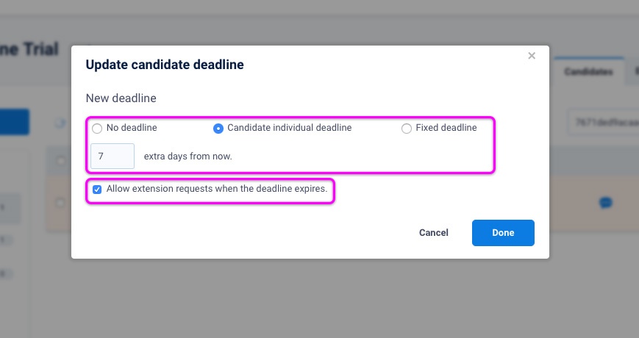Select the No deadline radio button
The width and height of the screenshot is (639, 338).
(x=97, y=129)
